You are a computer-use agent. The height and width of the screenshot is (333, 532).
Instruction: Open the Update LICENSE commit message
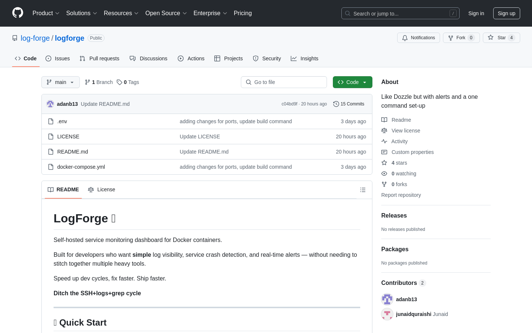tap(200, 137)
